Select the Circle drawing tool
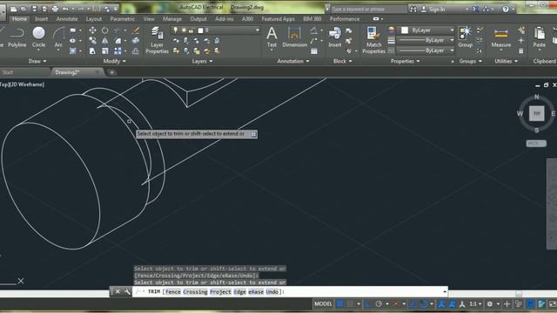 tap(38, 37)
